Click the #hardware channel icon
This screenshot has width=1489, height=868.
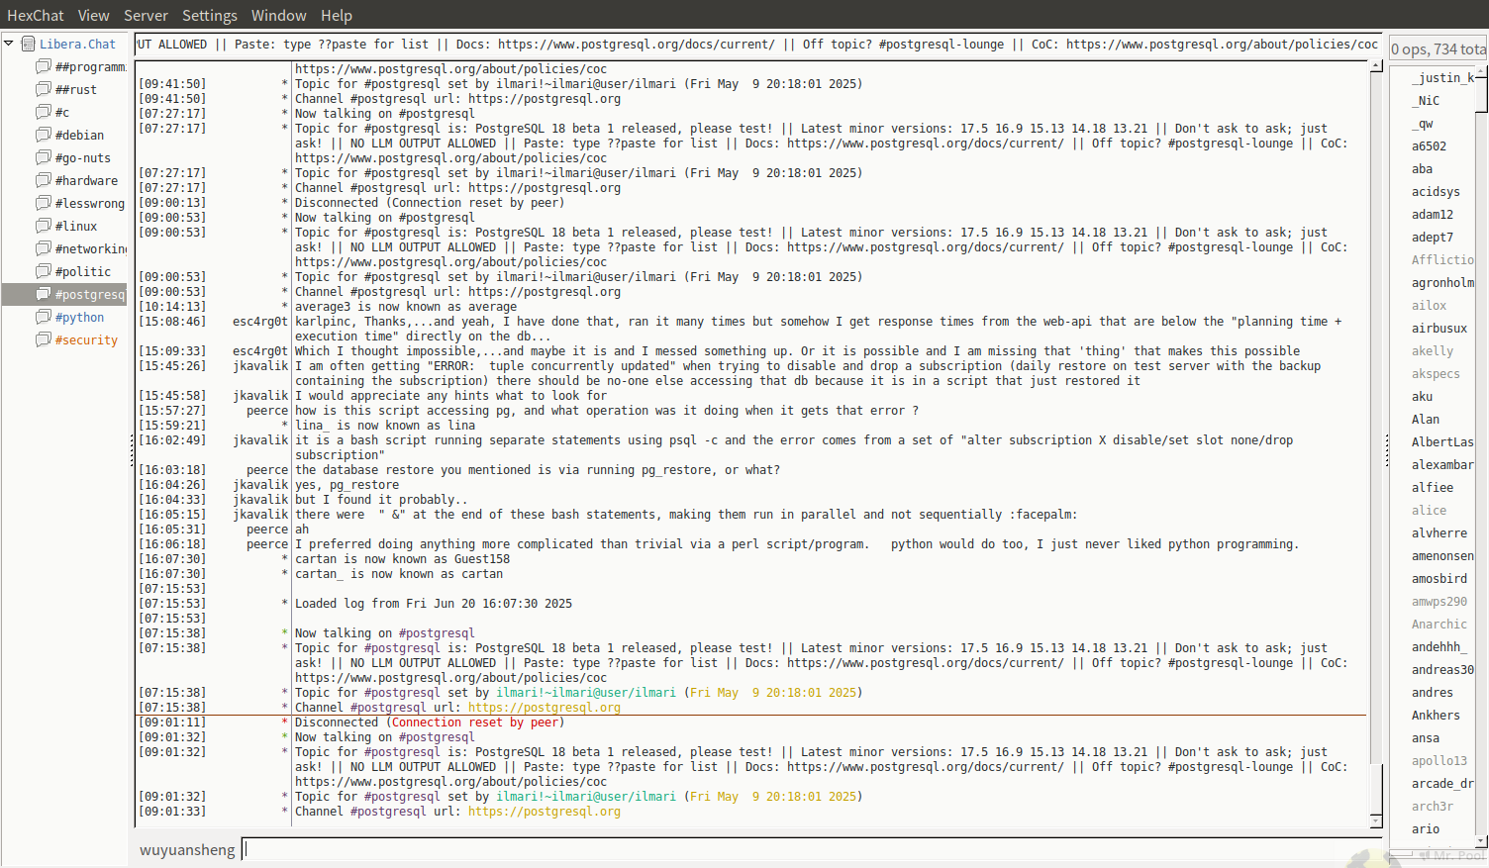coord(44,180)
